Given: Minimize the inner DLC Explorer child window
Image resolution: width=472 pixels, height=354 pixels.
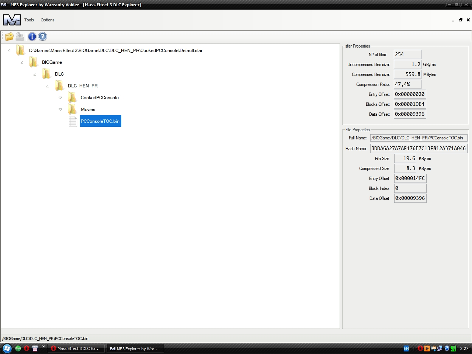Looking at the screenshot, I should (x=453, y=20).
